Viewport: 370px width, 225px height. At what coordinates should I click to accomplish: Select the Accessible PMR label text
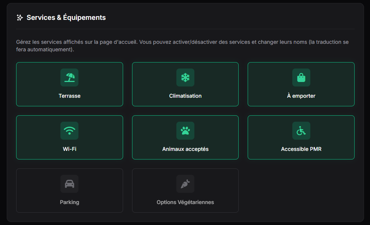point(301,149)
